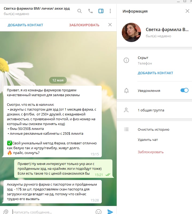
Task: Dismiss the add contact/block bar with X
Action: click(x=110, y=25)
